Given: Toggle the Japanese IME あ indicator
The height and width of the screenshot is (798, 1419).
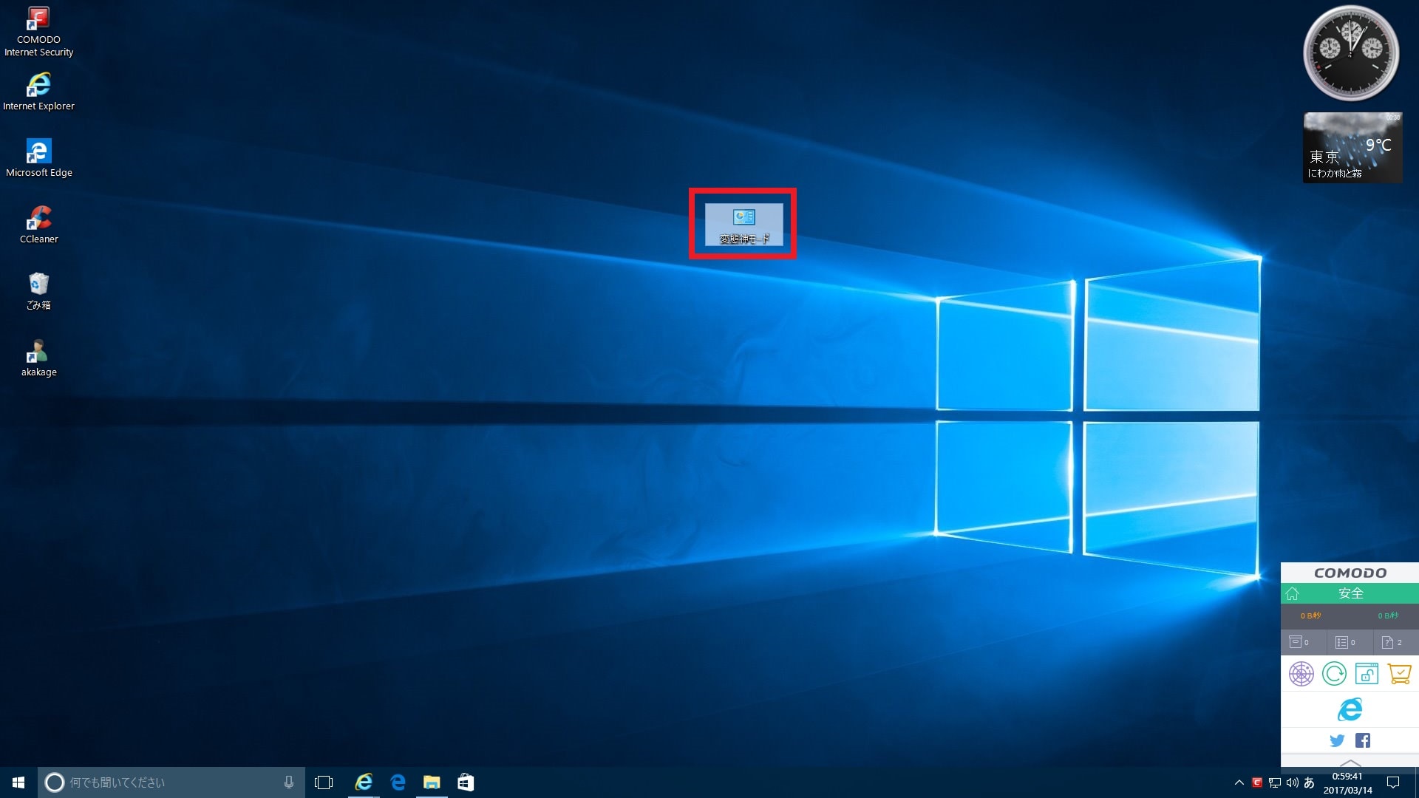Looking at the screenshot, I should pos(1310,782).
